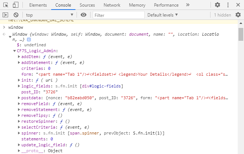Open DevTools settings gear in the tab bar
Image resolution: width=244 pixels, height=154 pixels.
[x=218, y=5]
